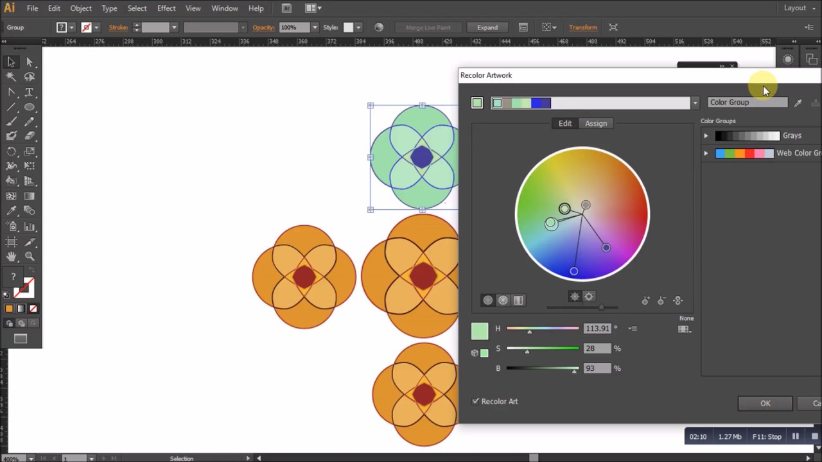This screenshot has height=462, width=822.
Task: Select the Artboard tool
Action: (12, 242)
